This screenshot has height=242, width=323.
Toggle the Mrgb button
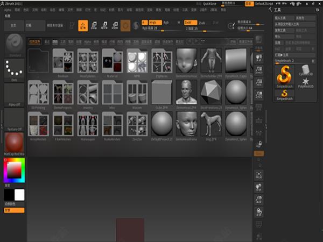pyautogui.click(x=155, y=23)
